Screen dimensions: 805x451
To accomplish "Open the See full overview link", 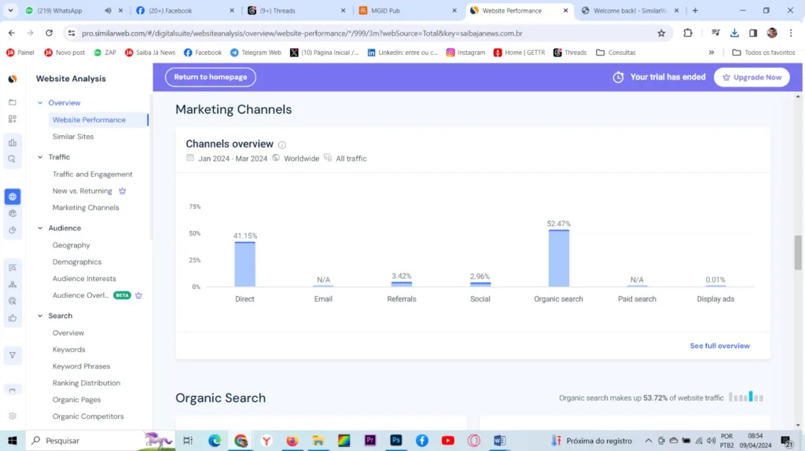I will (x=719, y=346).
